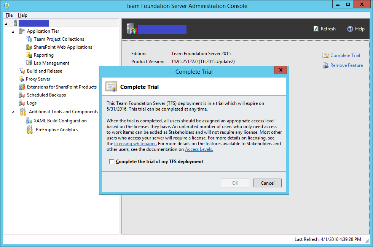Click the OK button in dialog
373x247 pixels.
(x=235, y=183)
